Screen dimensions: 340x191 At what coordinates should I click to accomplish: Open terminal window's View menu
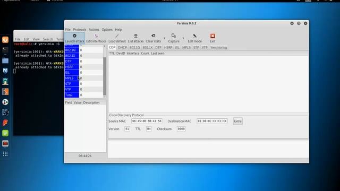36,39
